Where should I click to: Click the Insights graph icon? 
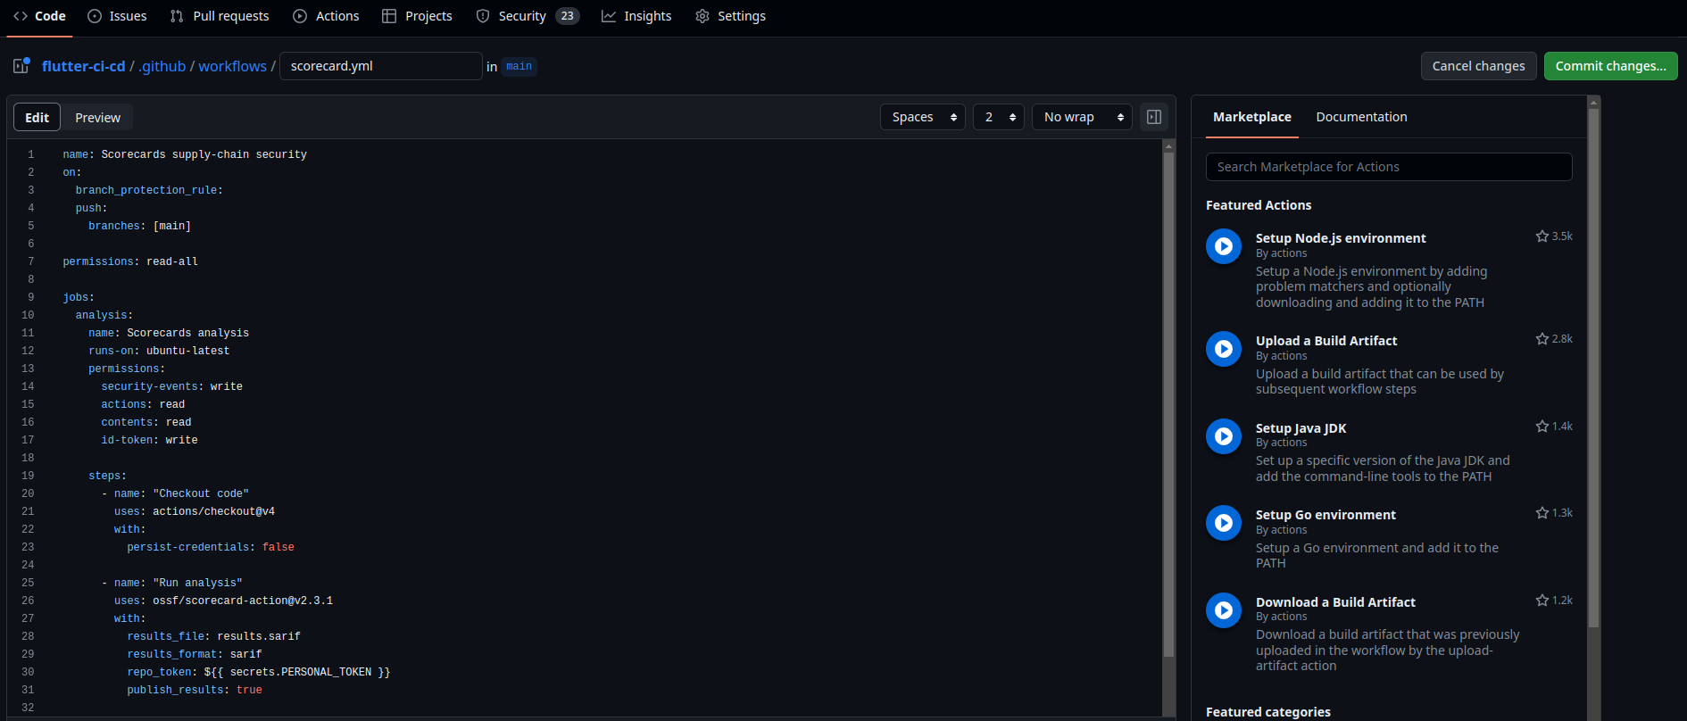pos(609,16)
